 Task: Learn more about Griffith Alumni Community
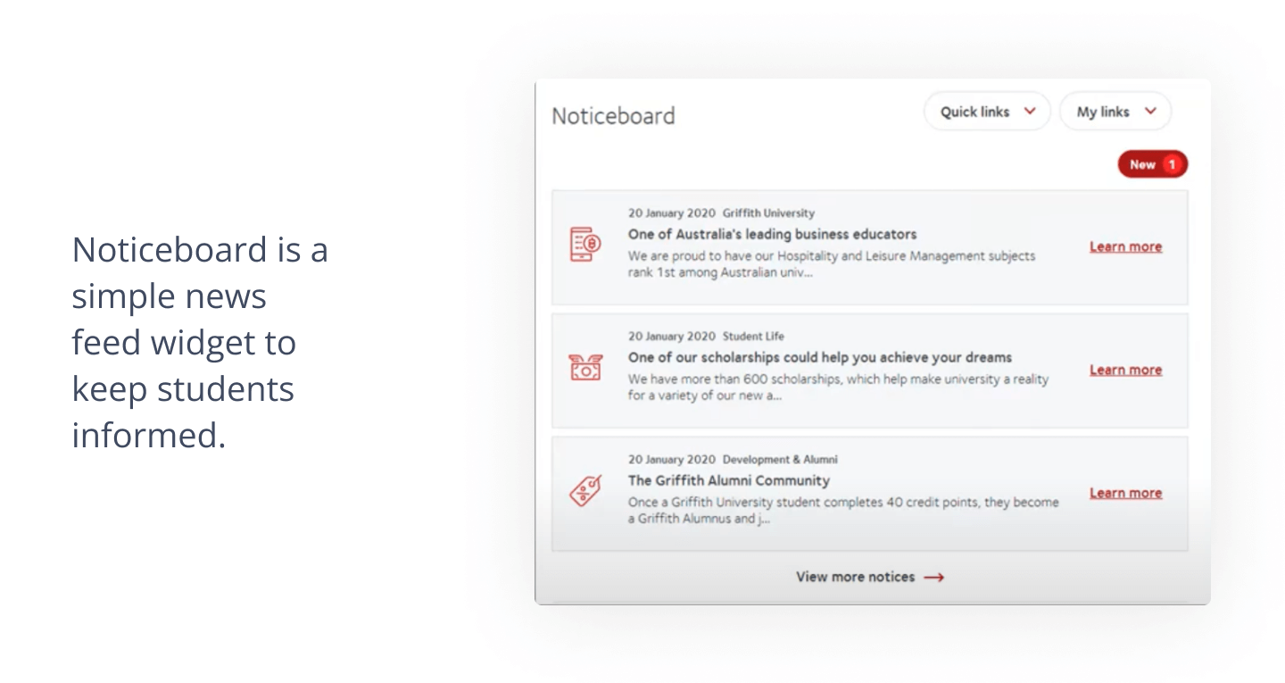[x=1125, y=494]
